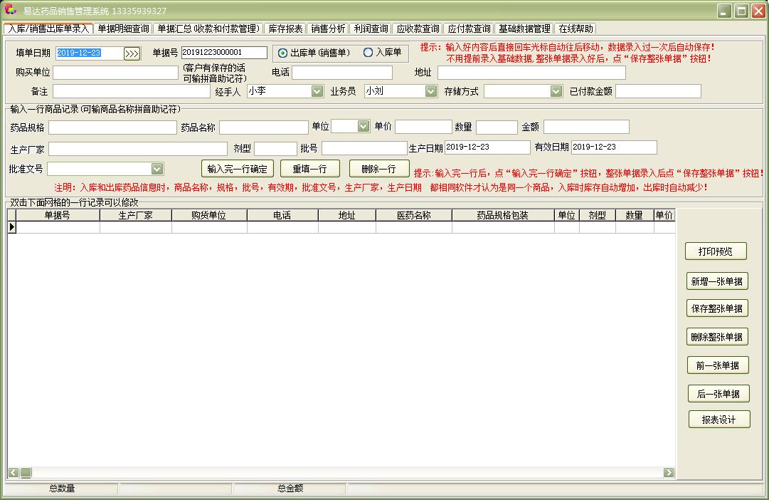The image size is (769, 500).
Task: Click the 打印预览 button
Action: click(x=716, y=251)
